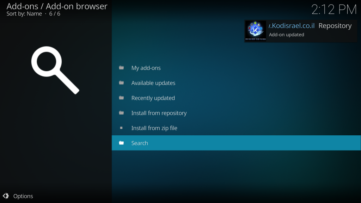Click the Recently updated folder icon

click(122, 98)
